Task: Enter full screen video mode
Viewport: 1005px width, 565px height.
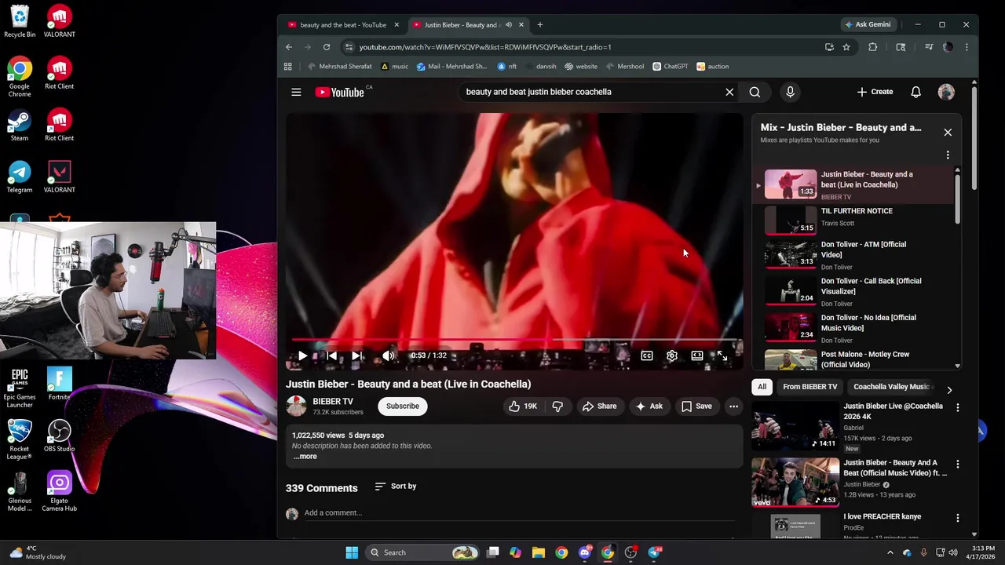Action: [x=722, y=356]
